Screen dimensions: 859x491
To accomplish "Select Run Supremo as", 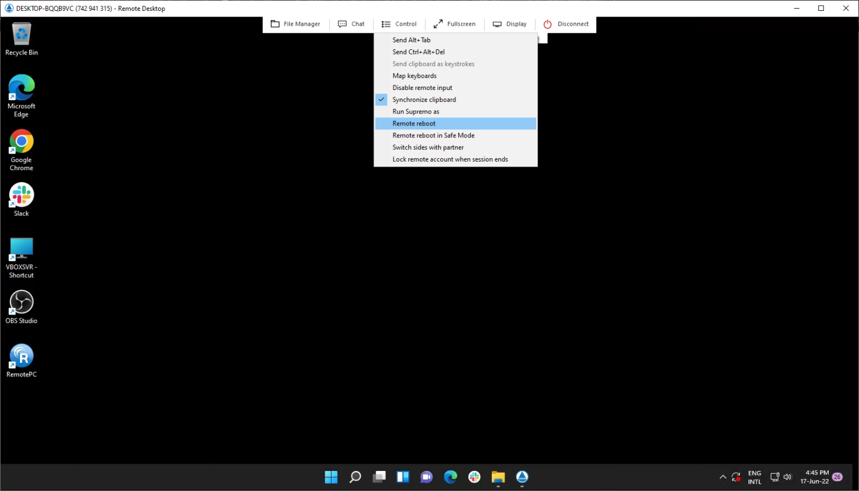I will [456, 112].
